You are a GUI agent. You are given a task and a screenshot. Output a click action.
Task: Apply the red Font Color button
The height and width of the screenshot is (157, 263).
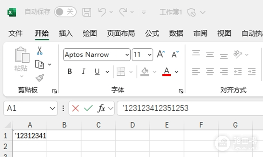pos(167,72)
